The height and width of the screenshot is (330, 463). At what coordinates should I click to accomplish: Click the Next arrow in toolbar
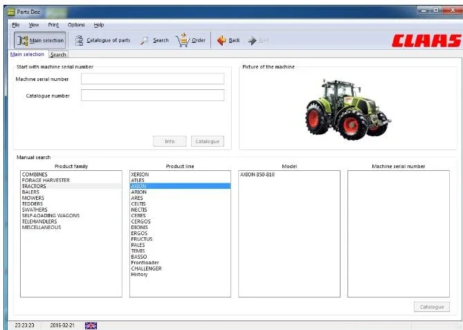[x=253, y=40]
